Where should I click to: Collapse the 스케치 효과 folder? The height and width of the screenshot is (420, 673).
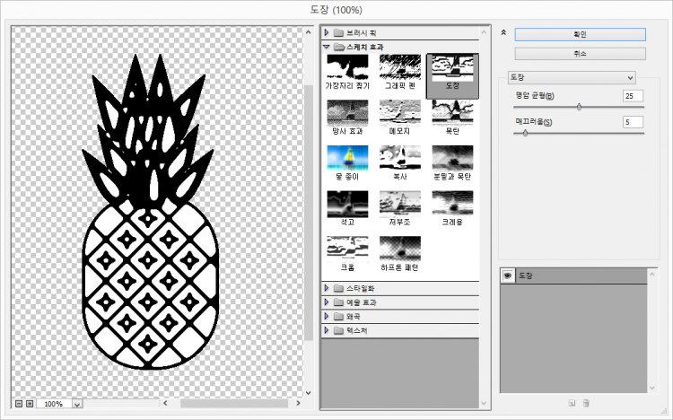[327, 46]
